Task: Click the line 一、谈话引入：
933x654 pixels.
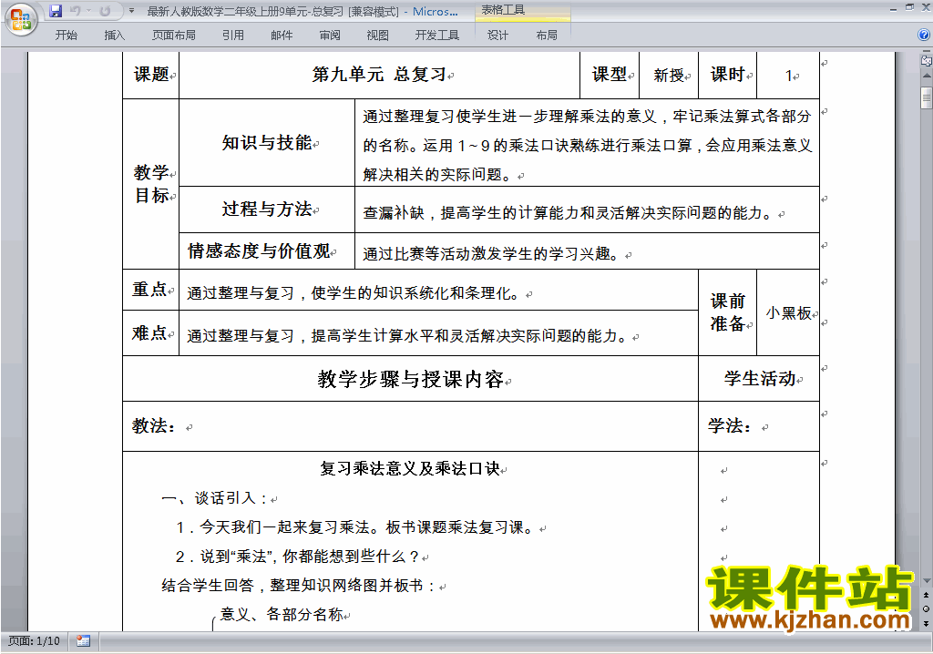Action: point(214,498)
